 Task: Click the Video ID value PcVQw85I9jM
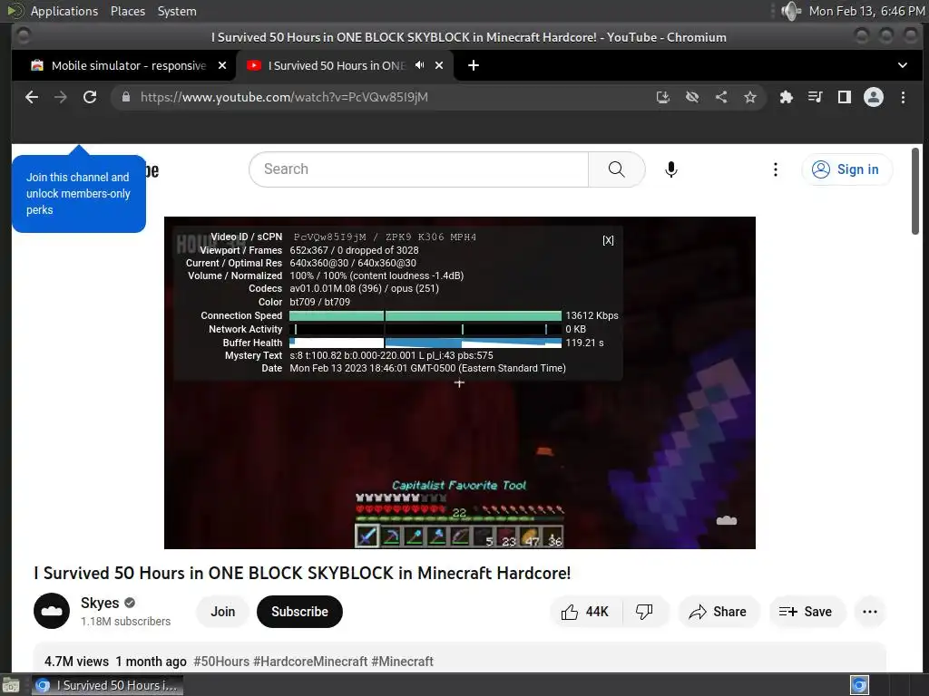[331, 237]
